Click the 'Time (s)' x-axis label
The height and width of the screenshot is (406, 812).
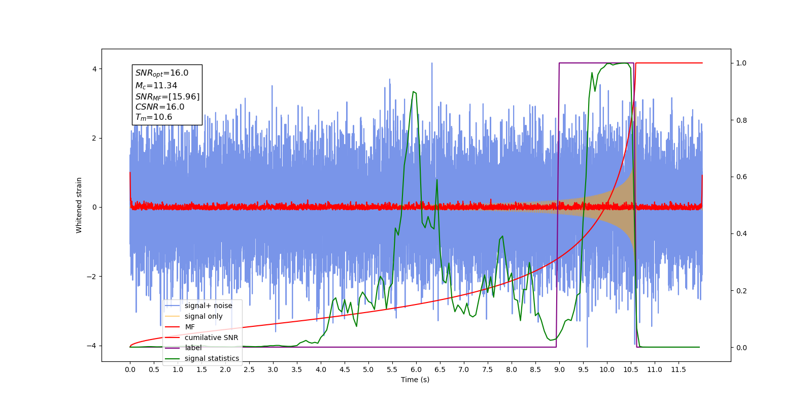coord(415,380)
